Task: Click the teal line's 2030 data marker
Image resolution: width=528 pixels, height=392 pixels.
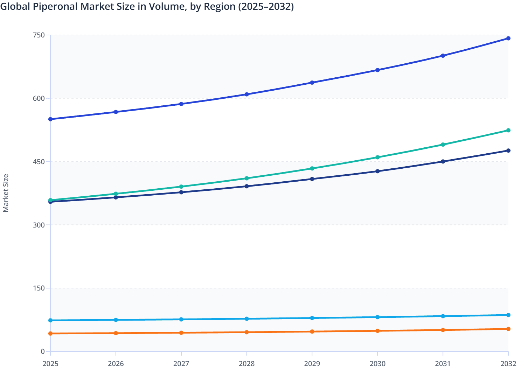Action: [377, 157]
